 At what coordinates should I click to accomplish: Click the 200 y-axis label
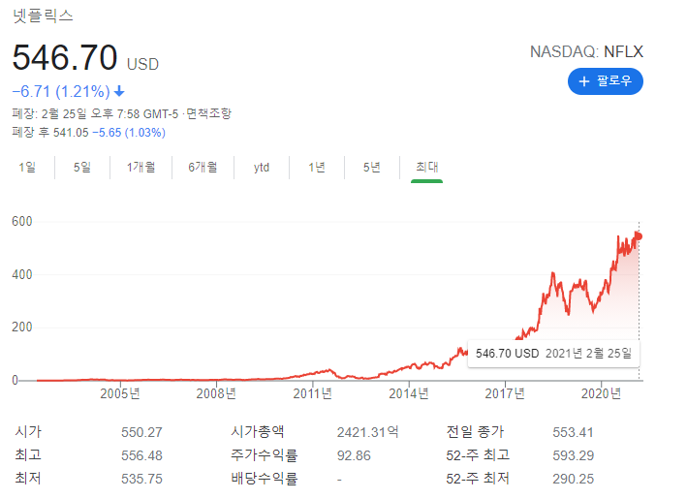coord(22,327)
